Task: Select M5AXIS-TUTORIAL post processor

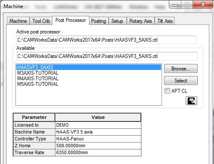Action: (x=89, y=84)
